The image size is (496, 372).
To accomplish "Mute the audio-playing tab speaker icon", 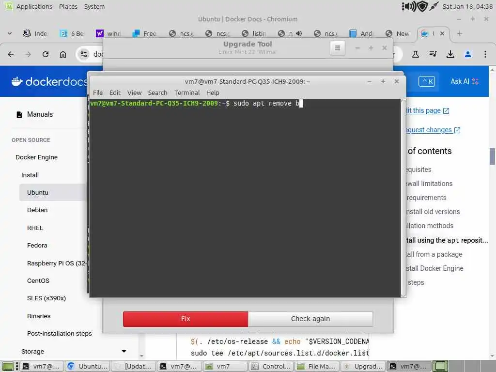I will pyautogui.click(x=298, y=33).
